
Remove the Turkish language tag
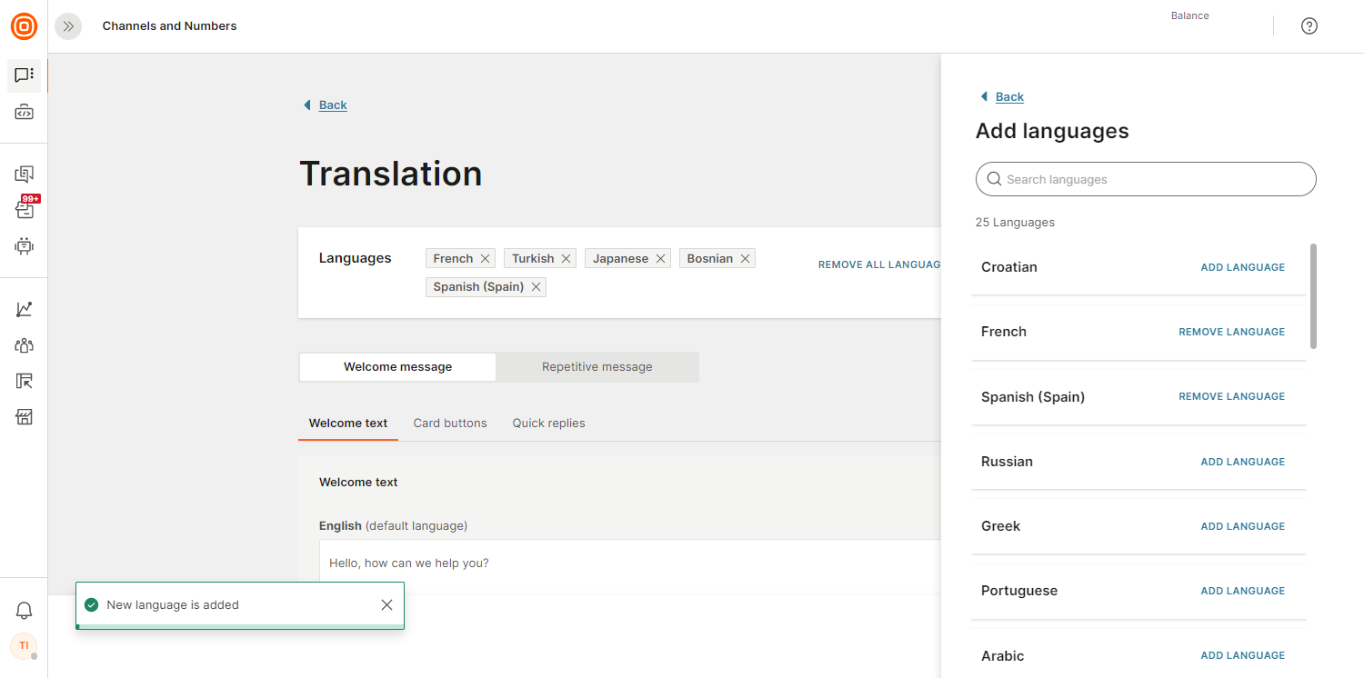click(566, 259)
